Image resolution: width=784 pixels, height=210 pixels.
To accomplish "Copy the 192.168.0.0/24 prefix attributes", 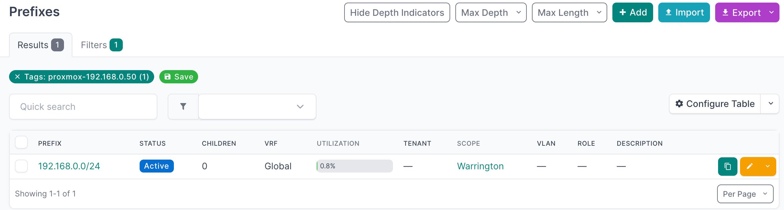I will [727, 166].
